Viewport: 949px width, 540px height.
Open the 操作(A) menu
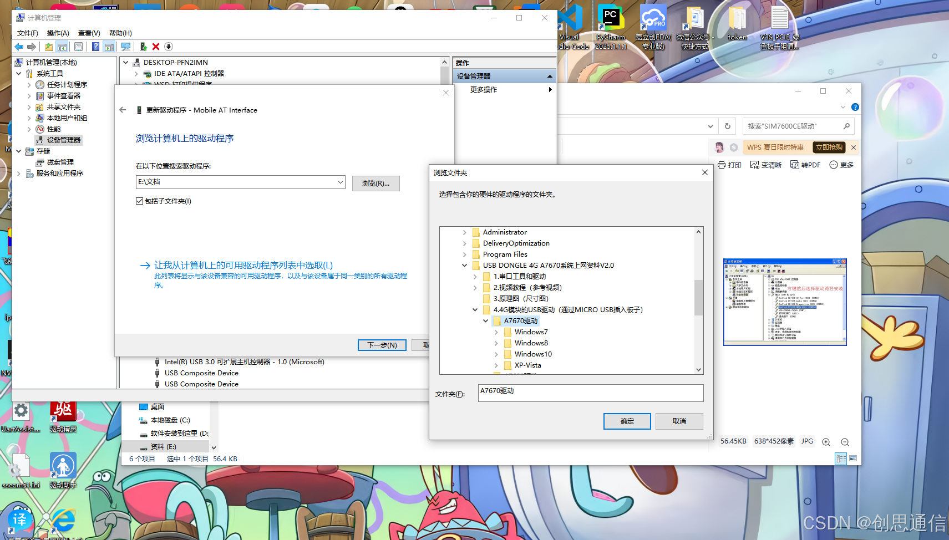coord(58,33)
